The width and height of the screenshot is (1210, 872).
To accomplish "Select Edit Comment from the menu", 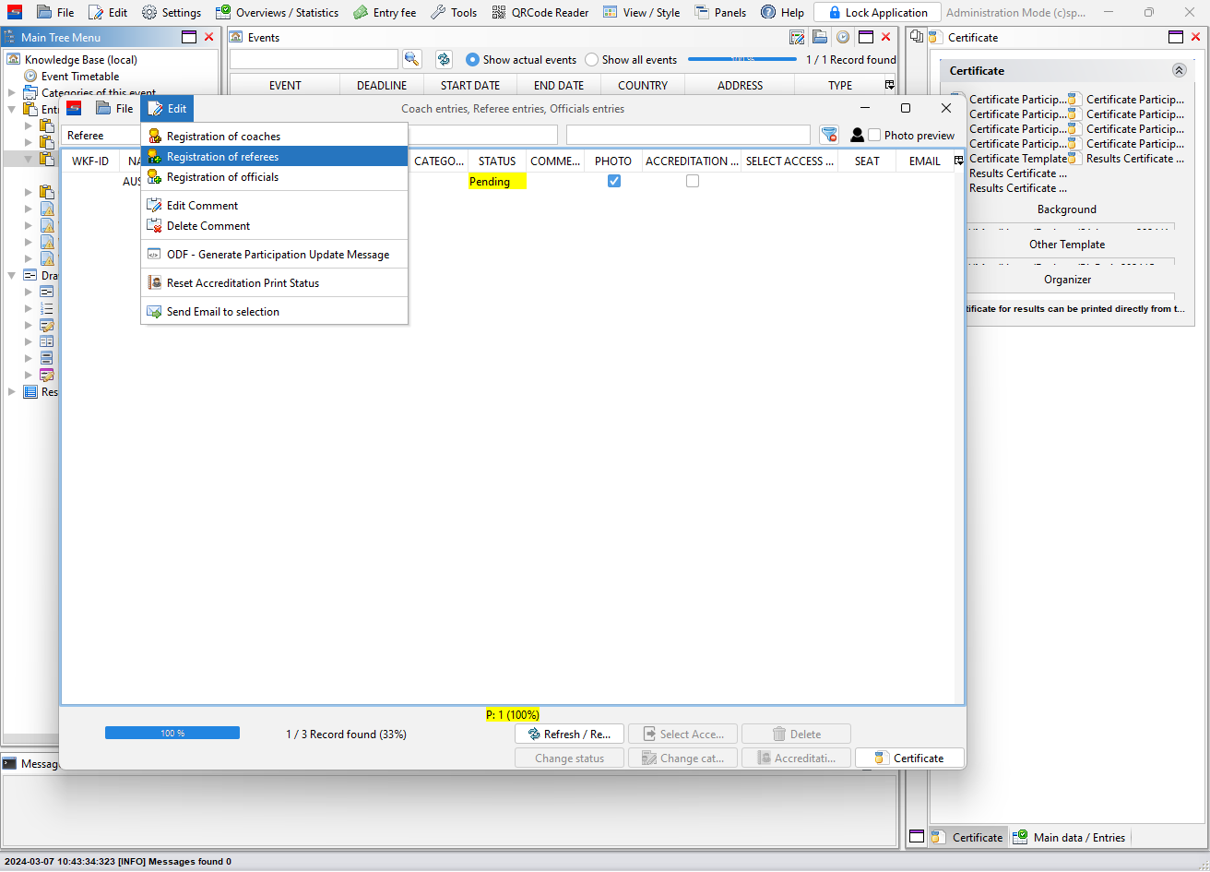I will 275,206.
